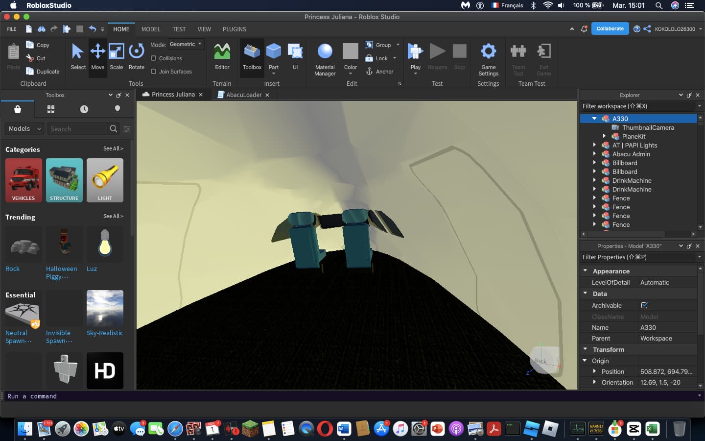
Task: Click See All next to Trending
Action: pos(113,216)
